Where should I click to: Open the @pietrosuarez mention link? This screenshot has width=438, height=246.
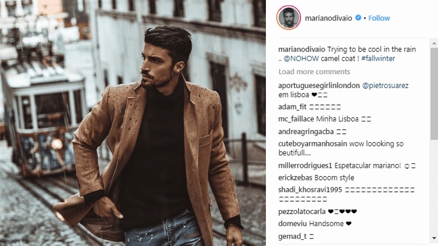pyautogui.click(x=385, y=86)
